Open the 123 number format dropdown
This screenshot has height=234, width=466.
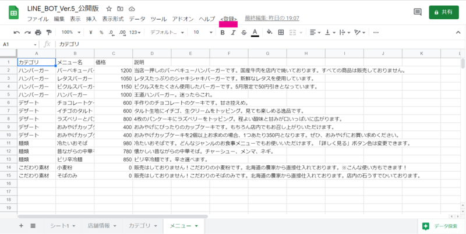click(x=135, y=33)
